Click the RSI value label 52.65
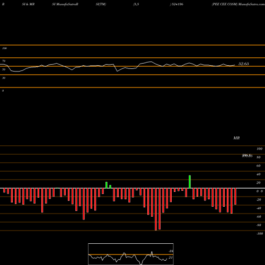Image resolution: width=265 pixels, height=265 pixels. [243, 64]
